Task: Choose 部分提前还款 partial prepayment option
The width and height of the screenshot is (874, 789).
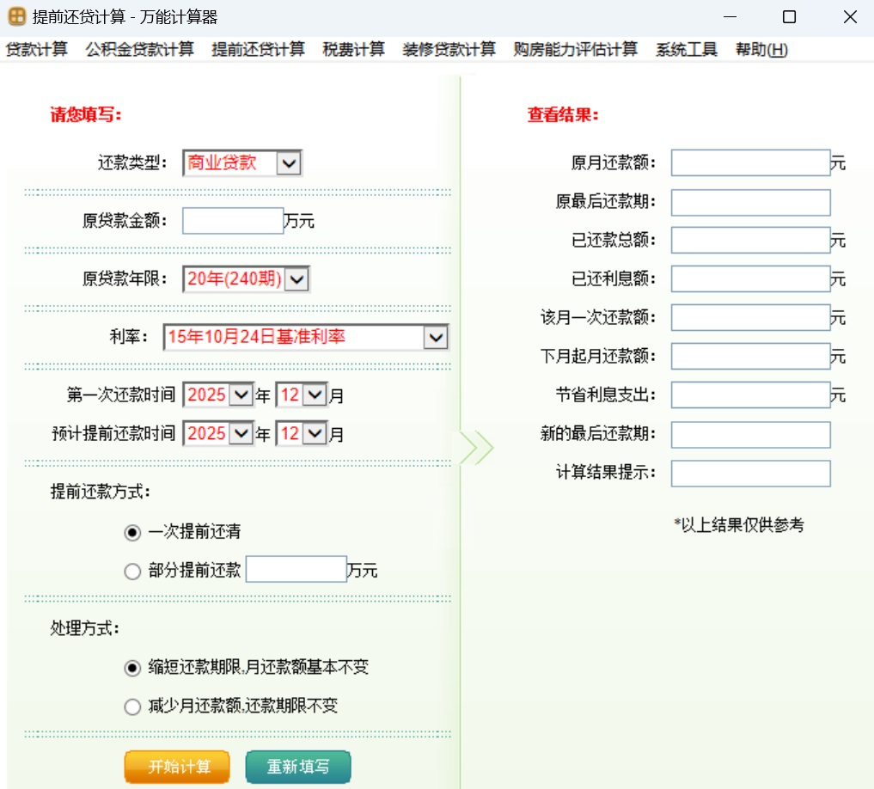Action: point(132,571)
